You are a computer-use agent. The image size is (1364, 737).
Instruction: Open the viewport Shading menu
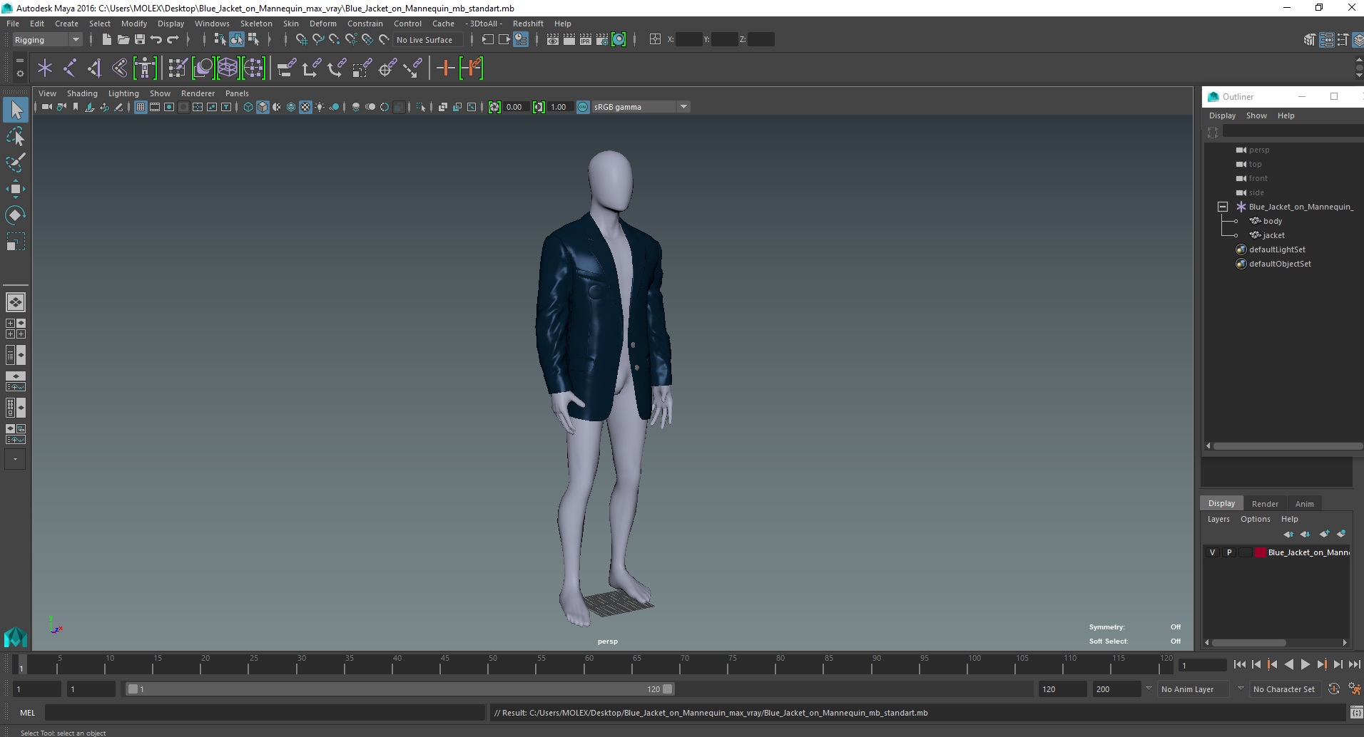coord(82,93)
